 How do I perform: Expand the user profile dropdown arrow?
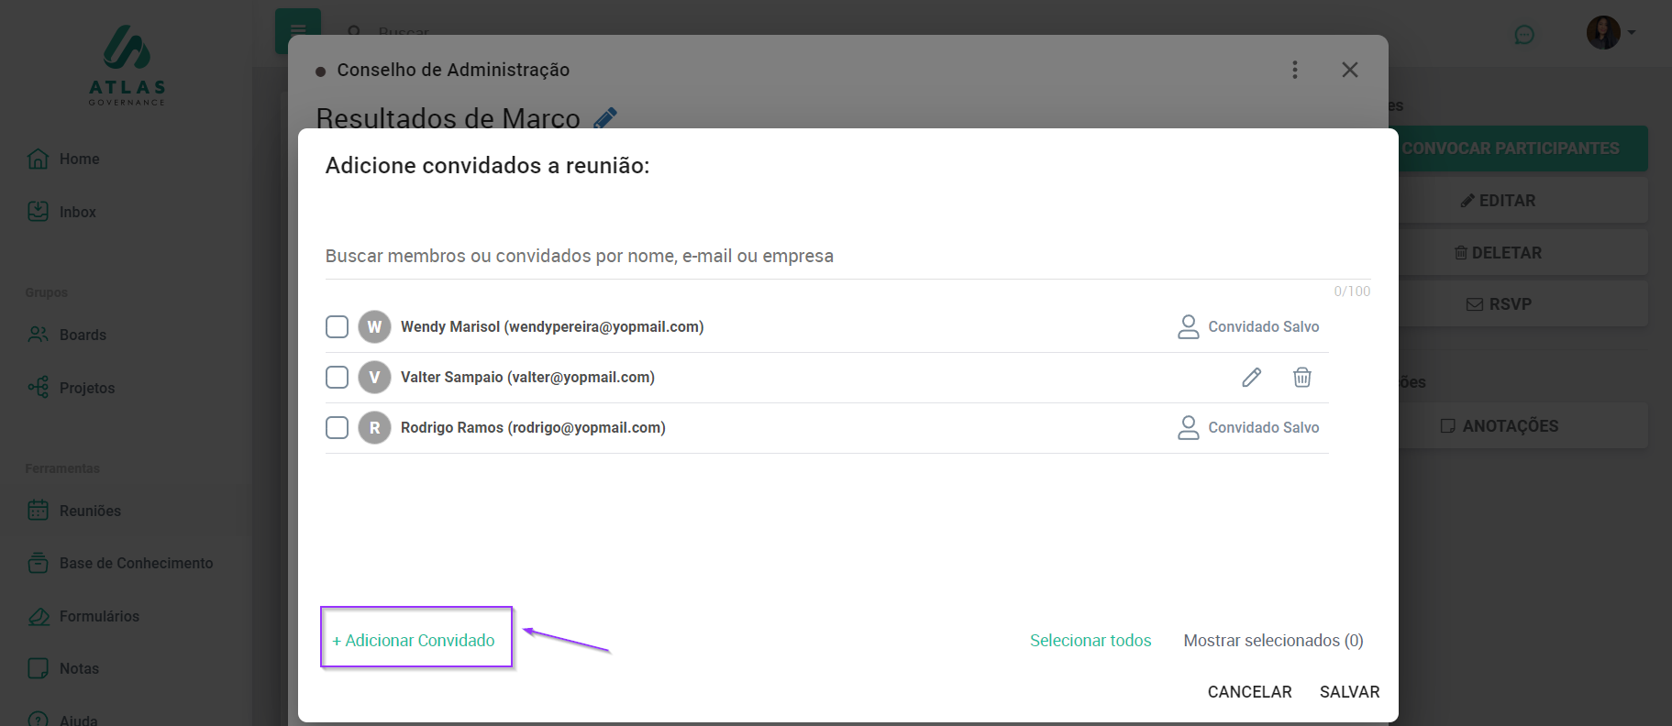pyautogui.click(x=1631, y=33)
